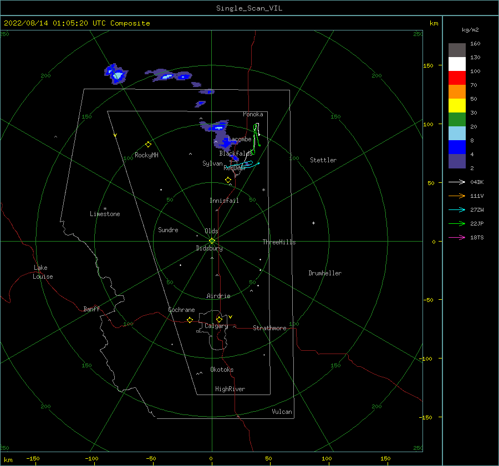Click the 27ZW legend label
Image resolution: width=499 pixels, height=466 pixels.
pyautogui.click(x=477, y=209)
